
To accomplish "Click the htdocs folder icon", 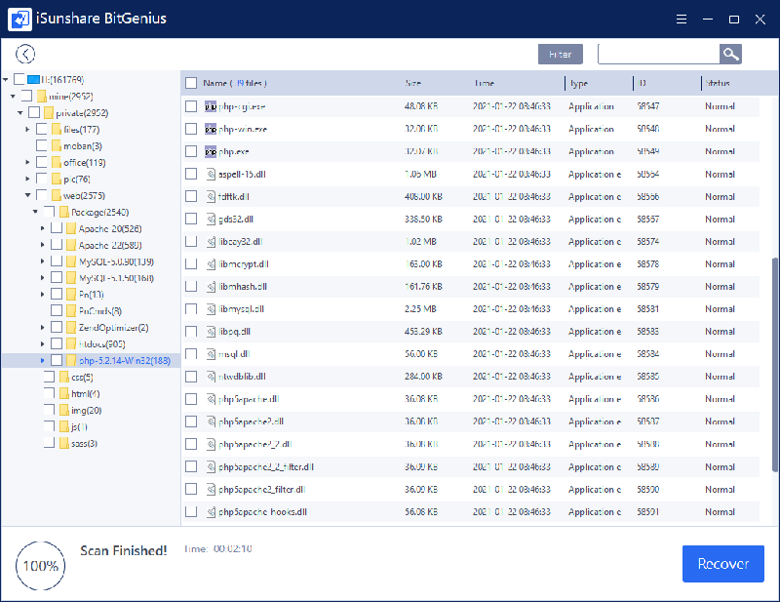I will click(70, 343).
